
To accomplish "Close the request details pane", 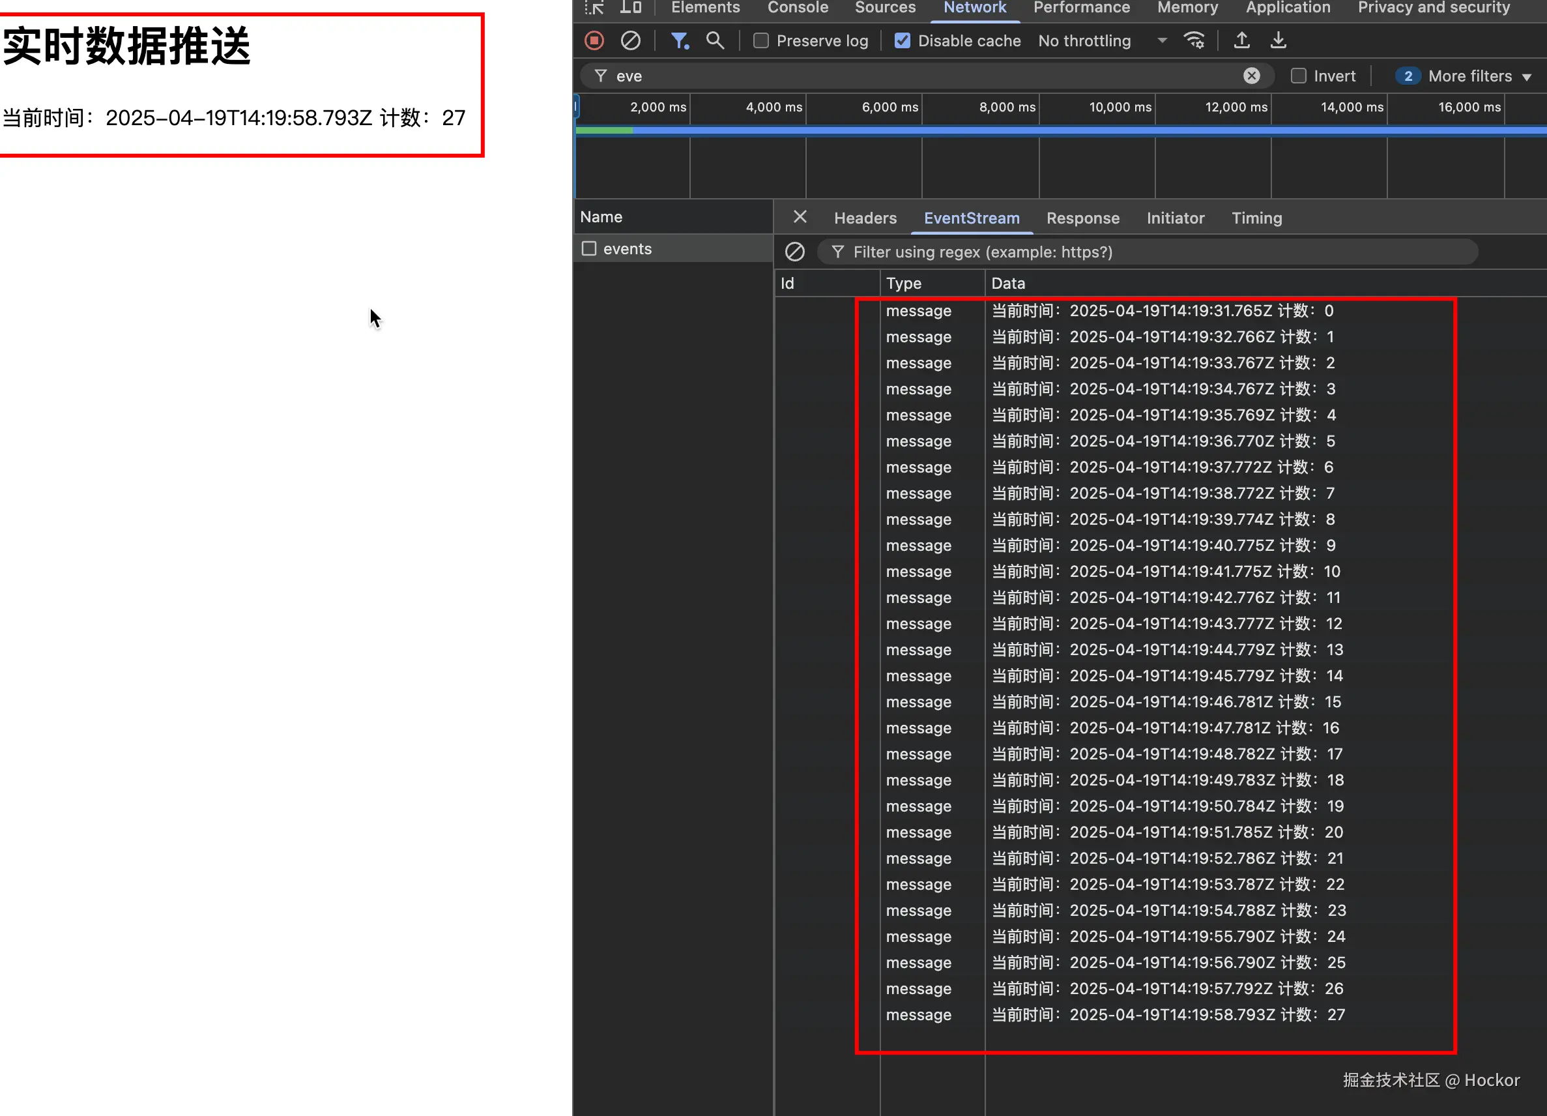I will [800, 217].
